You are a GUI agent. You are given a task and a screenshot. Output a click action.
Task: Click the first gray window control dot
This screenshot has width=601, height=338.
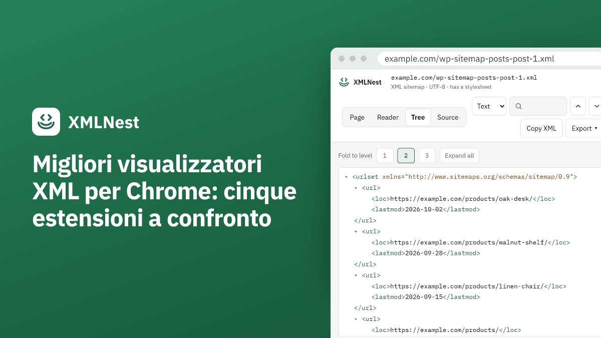(x=342, y=59)
